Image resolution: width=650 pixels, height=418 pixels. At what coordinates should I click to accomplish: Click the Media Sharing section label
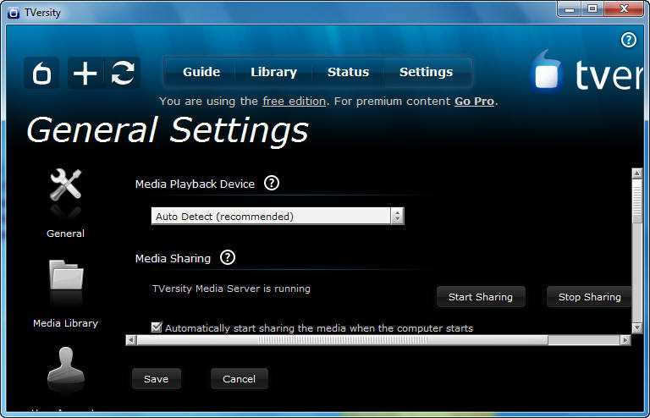click(173, 259)
